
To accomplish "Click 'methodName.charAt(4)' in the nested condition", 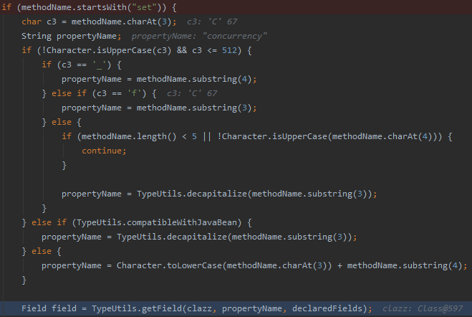I will point(382,136).
